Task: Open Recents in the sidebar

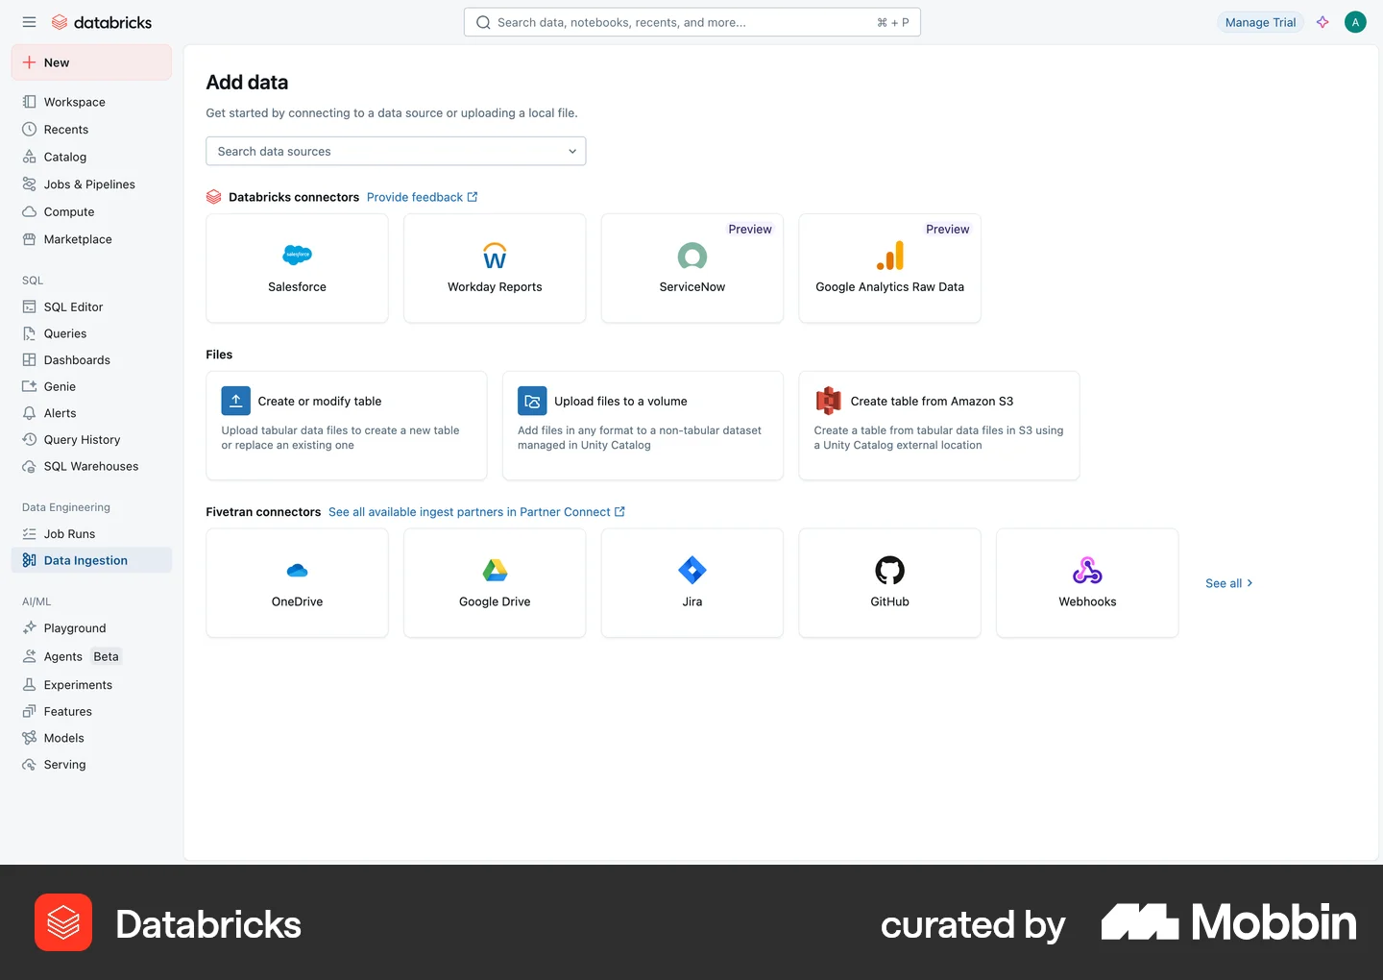Action: tap(91, 130)
